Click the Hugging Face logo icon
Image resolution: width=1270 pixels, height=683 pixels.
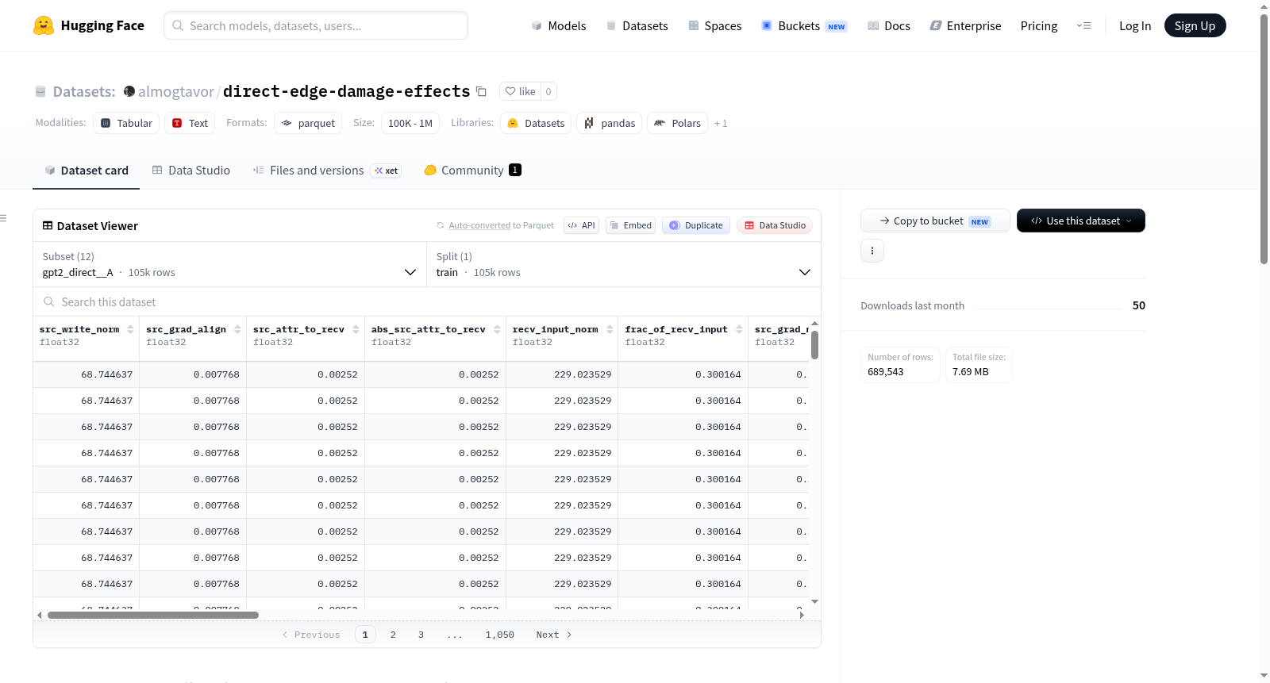coord(44,25)
